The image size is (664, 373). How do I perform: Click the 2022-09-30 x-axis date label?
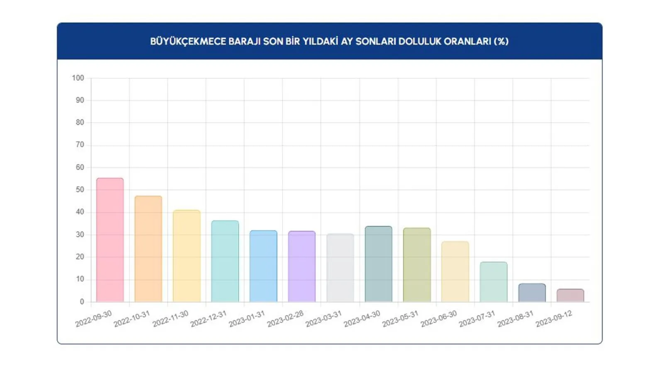[94, 319]
